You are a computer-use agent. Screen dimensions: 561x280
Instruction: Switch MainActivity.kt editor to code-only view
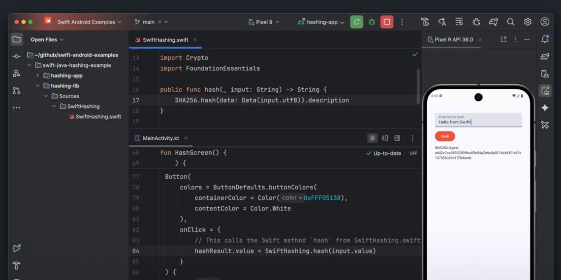click(x=373, y=138)
